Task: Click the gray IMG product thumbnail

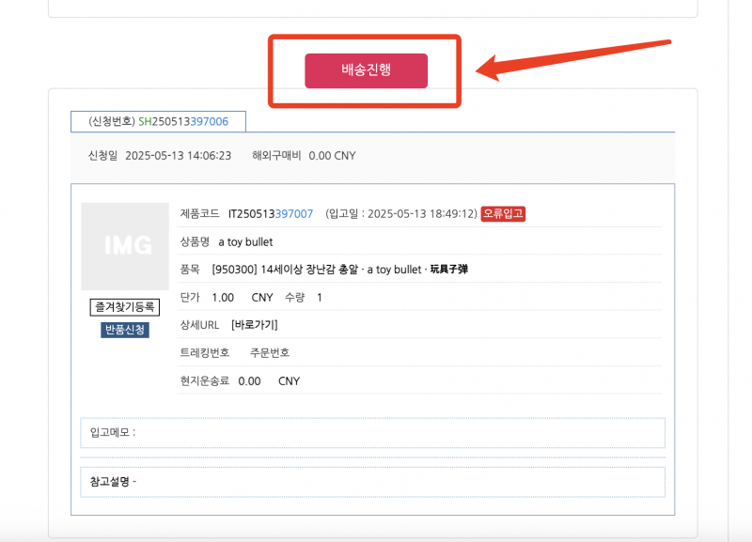Action: (x=125, y=246)
